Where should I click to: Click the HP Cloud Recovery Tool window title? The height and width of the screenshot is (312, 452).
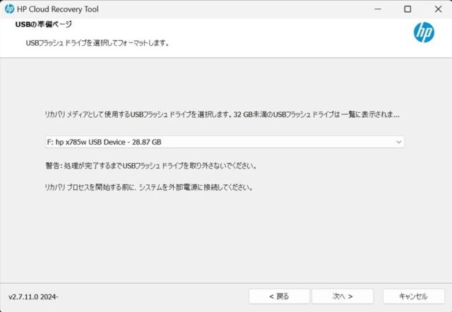[58, 9]
